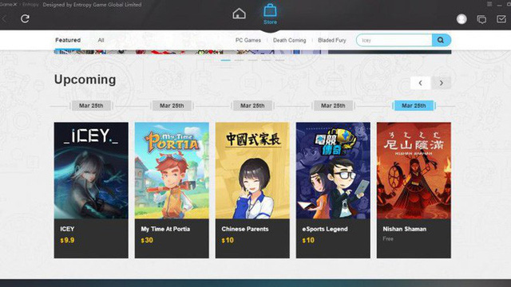Minimize the window
The width and height of the screenshot is (511, 287).
[499, 5]
